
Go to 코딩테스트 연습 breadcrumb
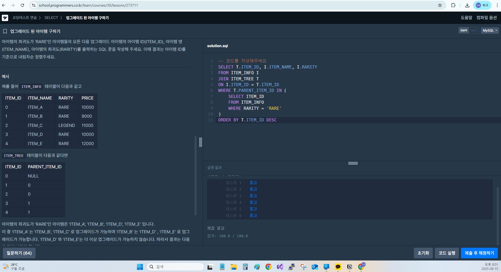click(x=24, y=18)
